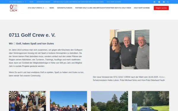Open the board members group photo
The height and width of the screenshot is (111, 178).
(130, 49)
